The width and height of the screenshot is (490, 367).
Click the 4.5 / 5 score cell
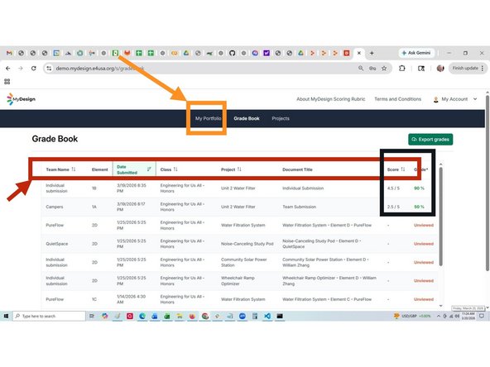393,188
